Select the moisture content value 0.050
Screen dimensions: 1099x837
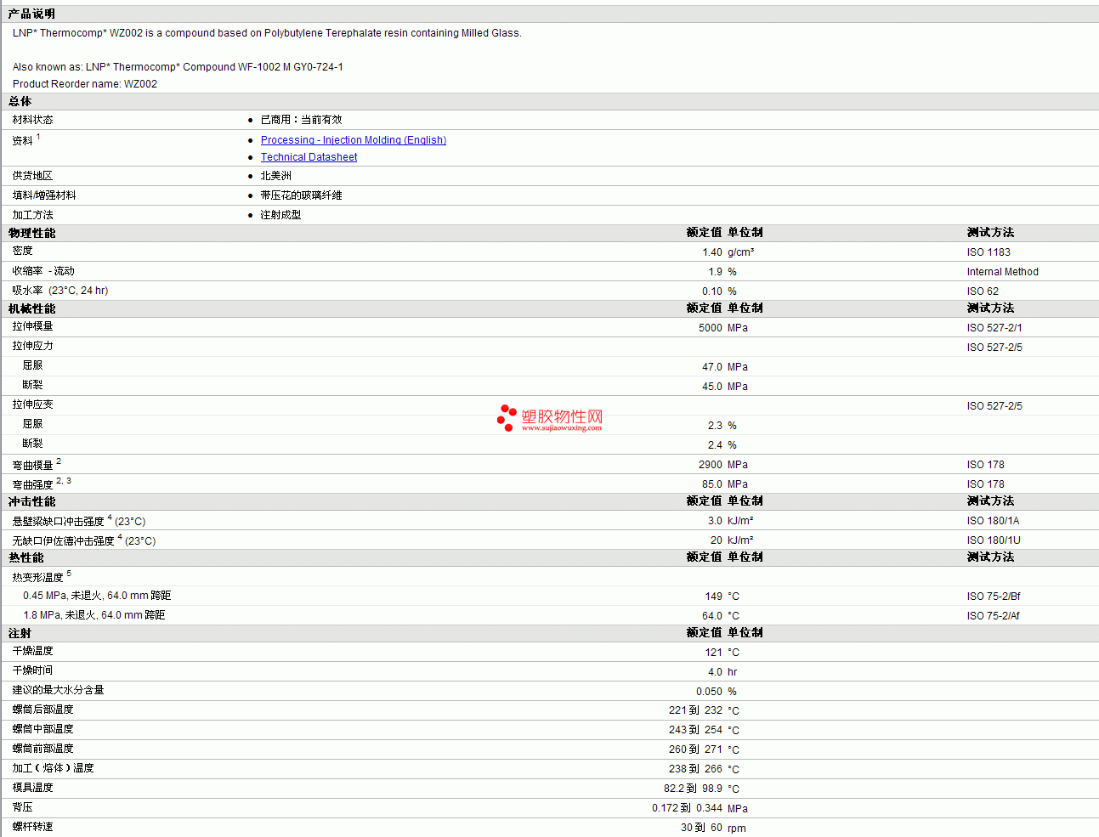(x=709, y=692)
